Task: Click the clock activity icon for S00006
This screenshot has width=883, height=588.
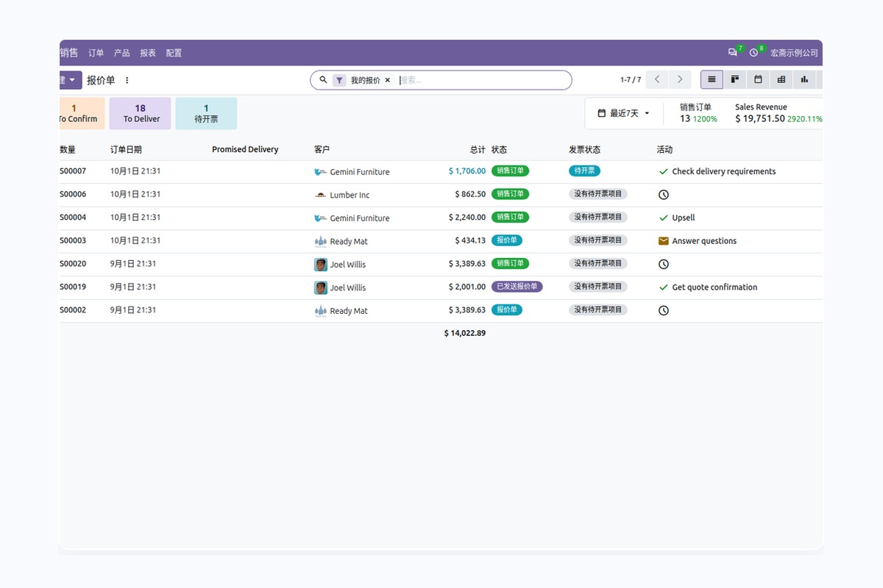Action: pyautogui.click(x=664, y=195)
